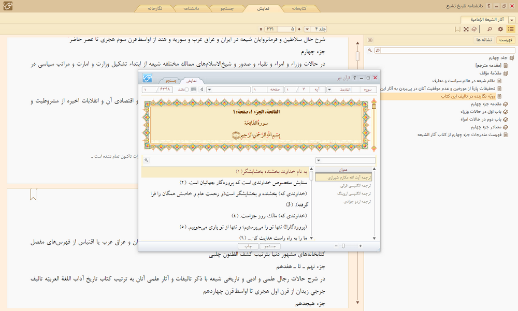Click the sidebar search input field
The width and height of the screenshot is (518, 311).
pyautogui.click(x=448, y=50)
